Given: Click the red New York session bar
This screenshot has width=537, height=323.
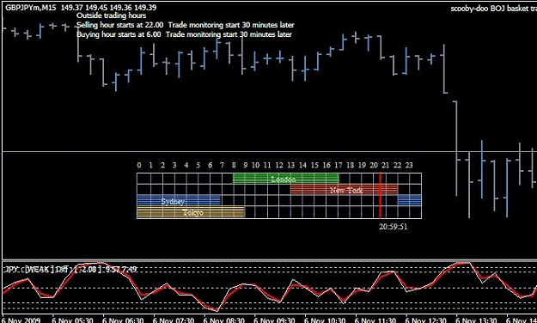Looking at the screenshot, I should [345, 190].
